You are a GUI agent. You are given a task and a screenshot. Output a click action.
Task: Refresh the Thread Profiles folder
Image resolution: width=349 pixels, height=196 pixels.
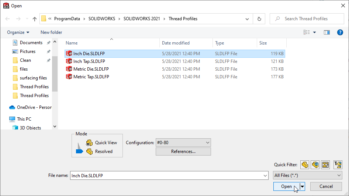coord(259,19)
